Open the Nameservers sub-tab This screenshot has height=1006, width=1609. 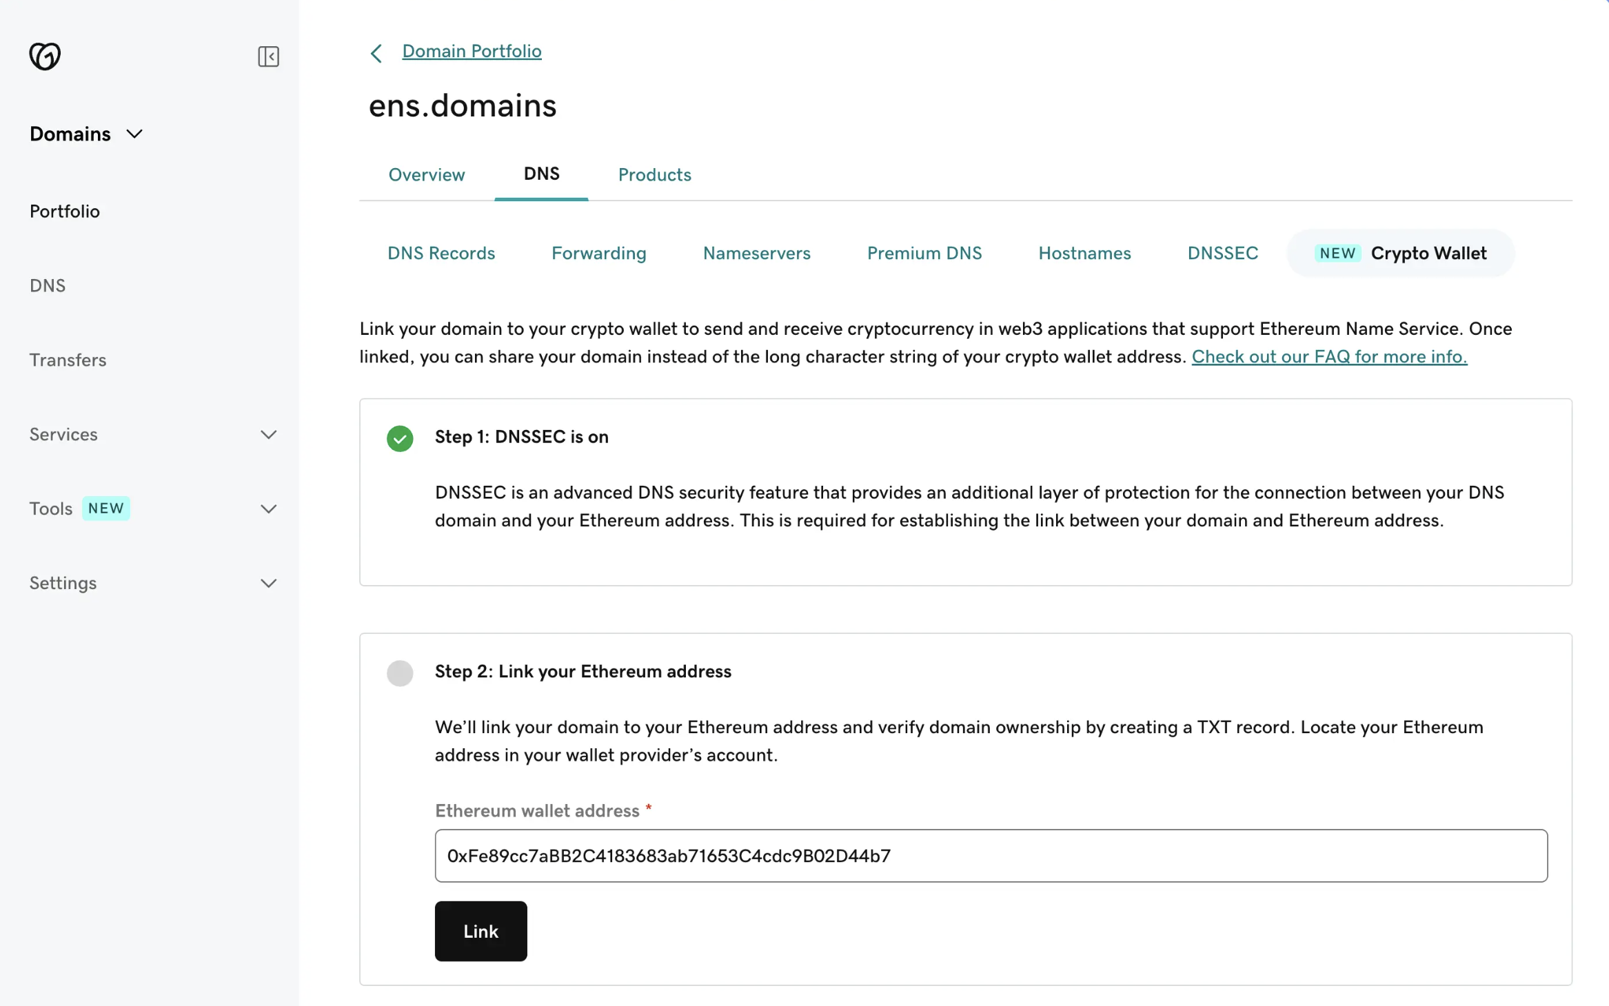(756, 254)
